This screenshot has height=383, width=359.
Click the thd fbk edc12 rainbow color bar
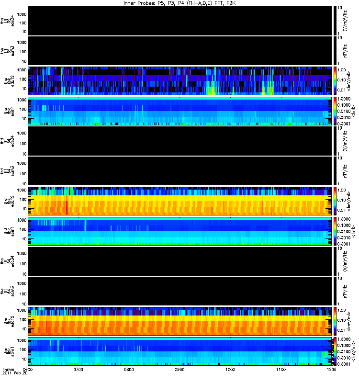point(335,201)
